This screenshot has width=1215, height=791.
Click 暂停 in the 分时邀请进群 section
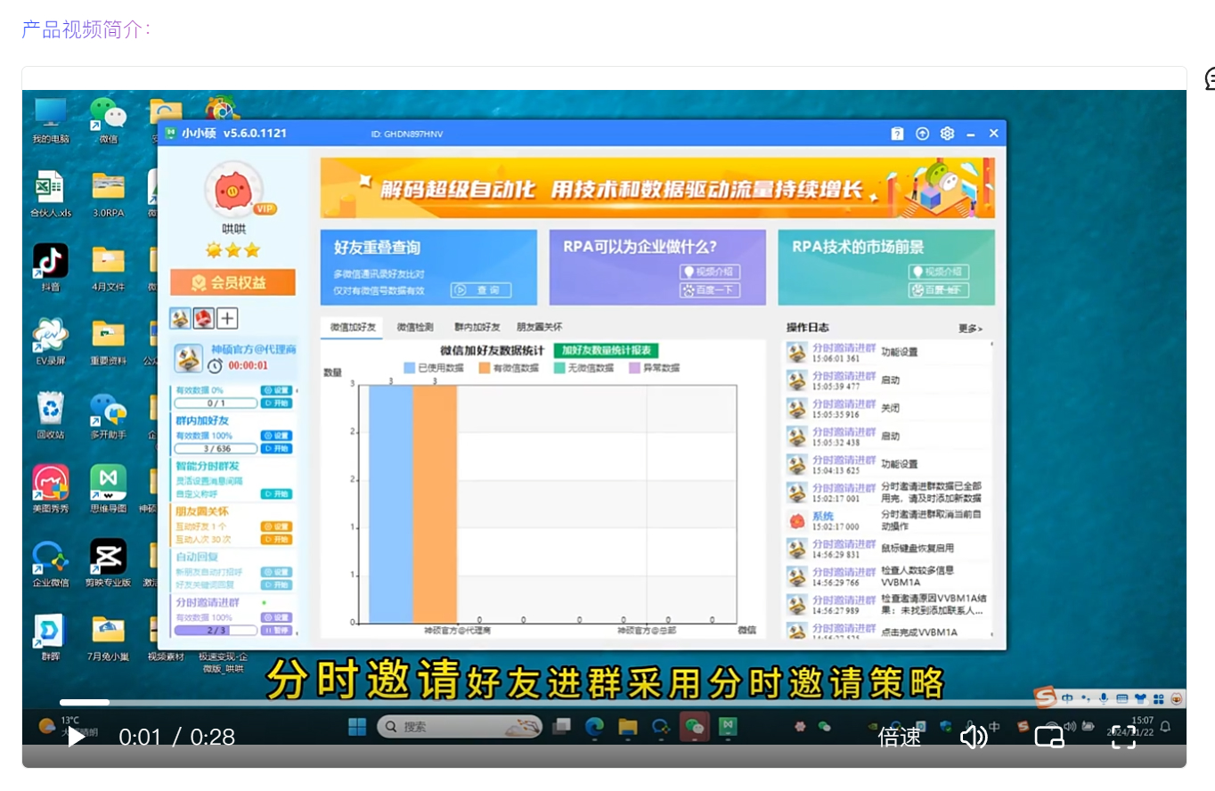276,631
